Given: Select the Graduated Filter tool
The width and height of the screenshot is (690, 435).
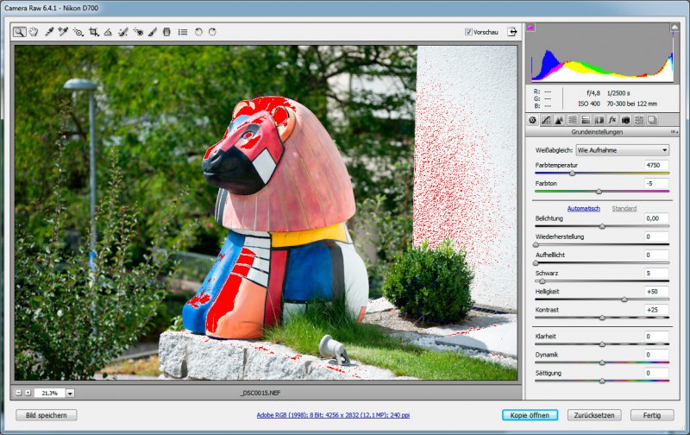Looking at the screenshot, I should coord(166,32).
